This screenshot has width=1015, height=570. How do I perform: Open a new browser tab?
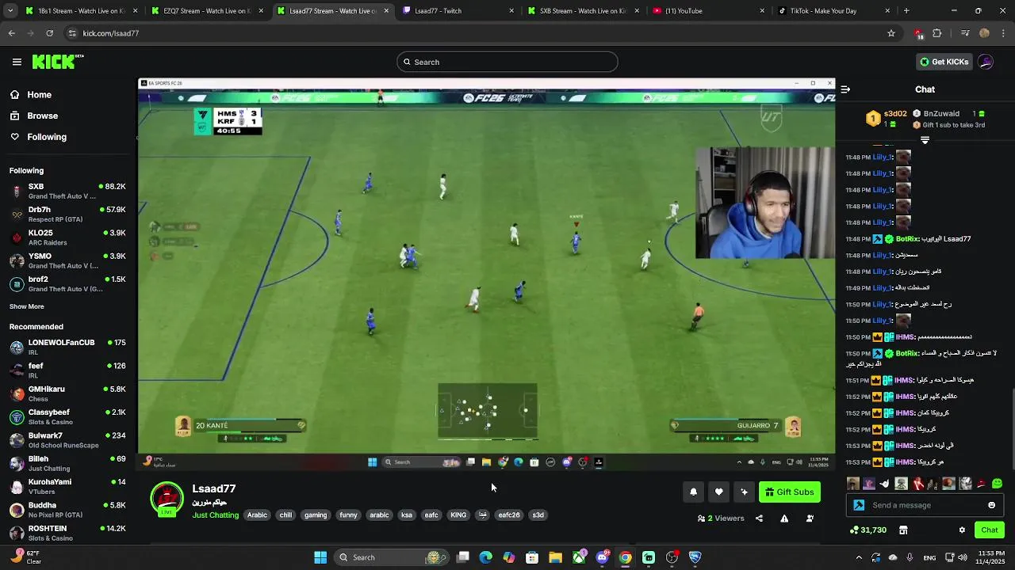(x=906, y=11)
